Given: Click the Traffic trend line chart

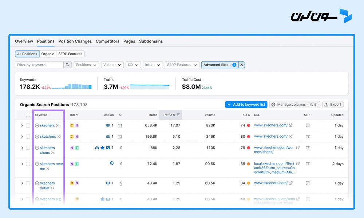Looking at the screenshot, I should [150, 86].
